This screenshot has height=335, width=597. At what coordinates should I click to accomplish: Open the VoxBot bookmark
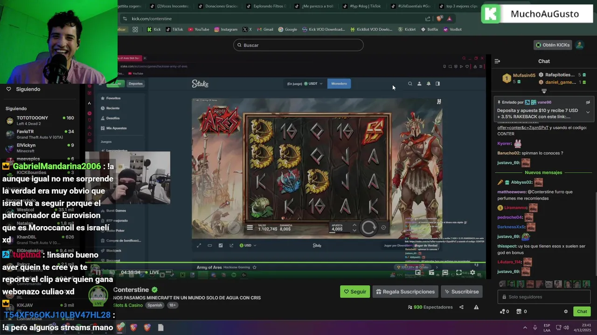point(452,29)
